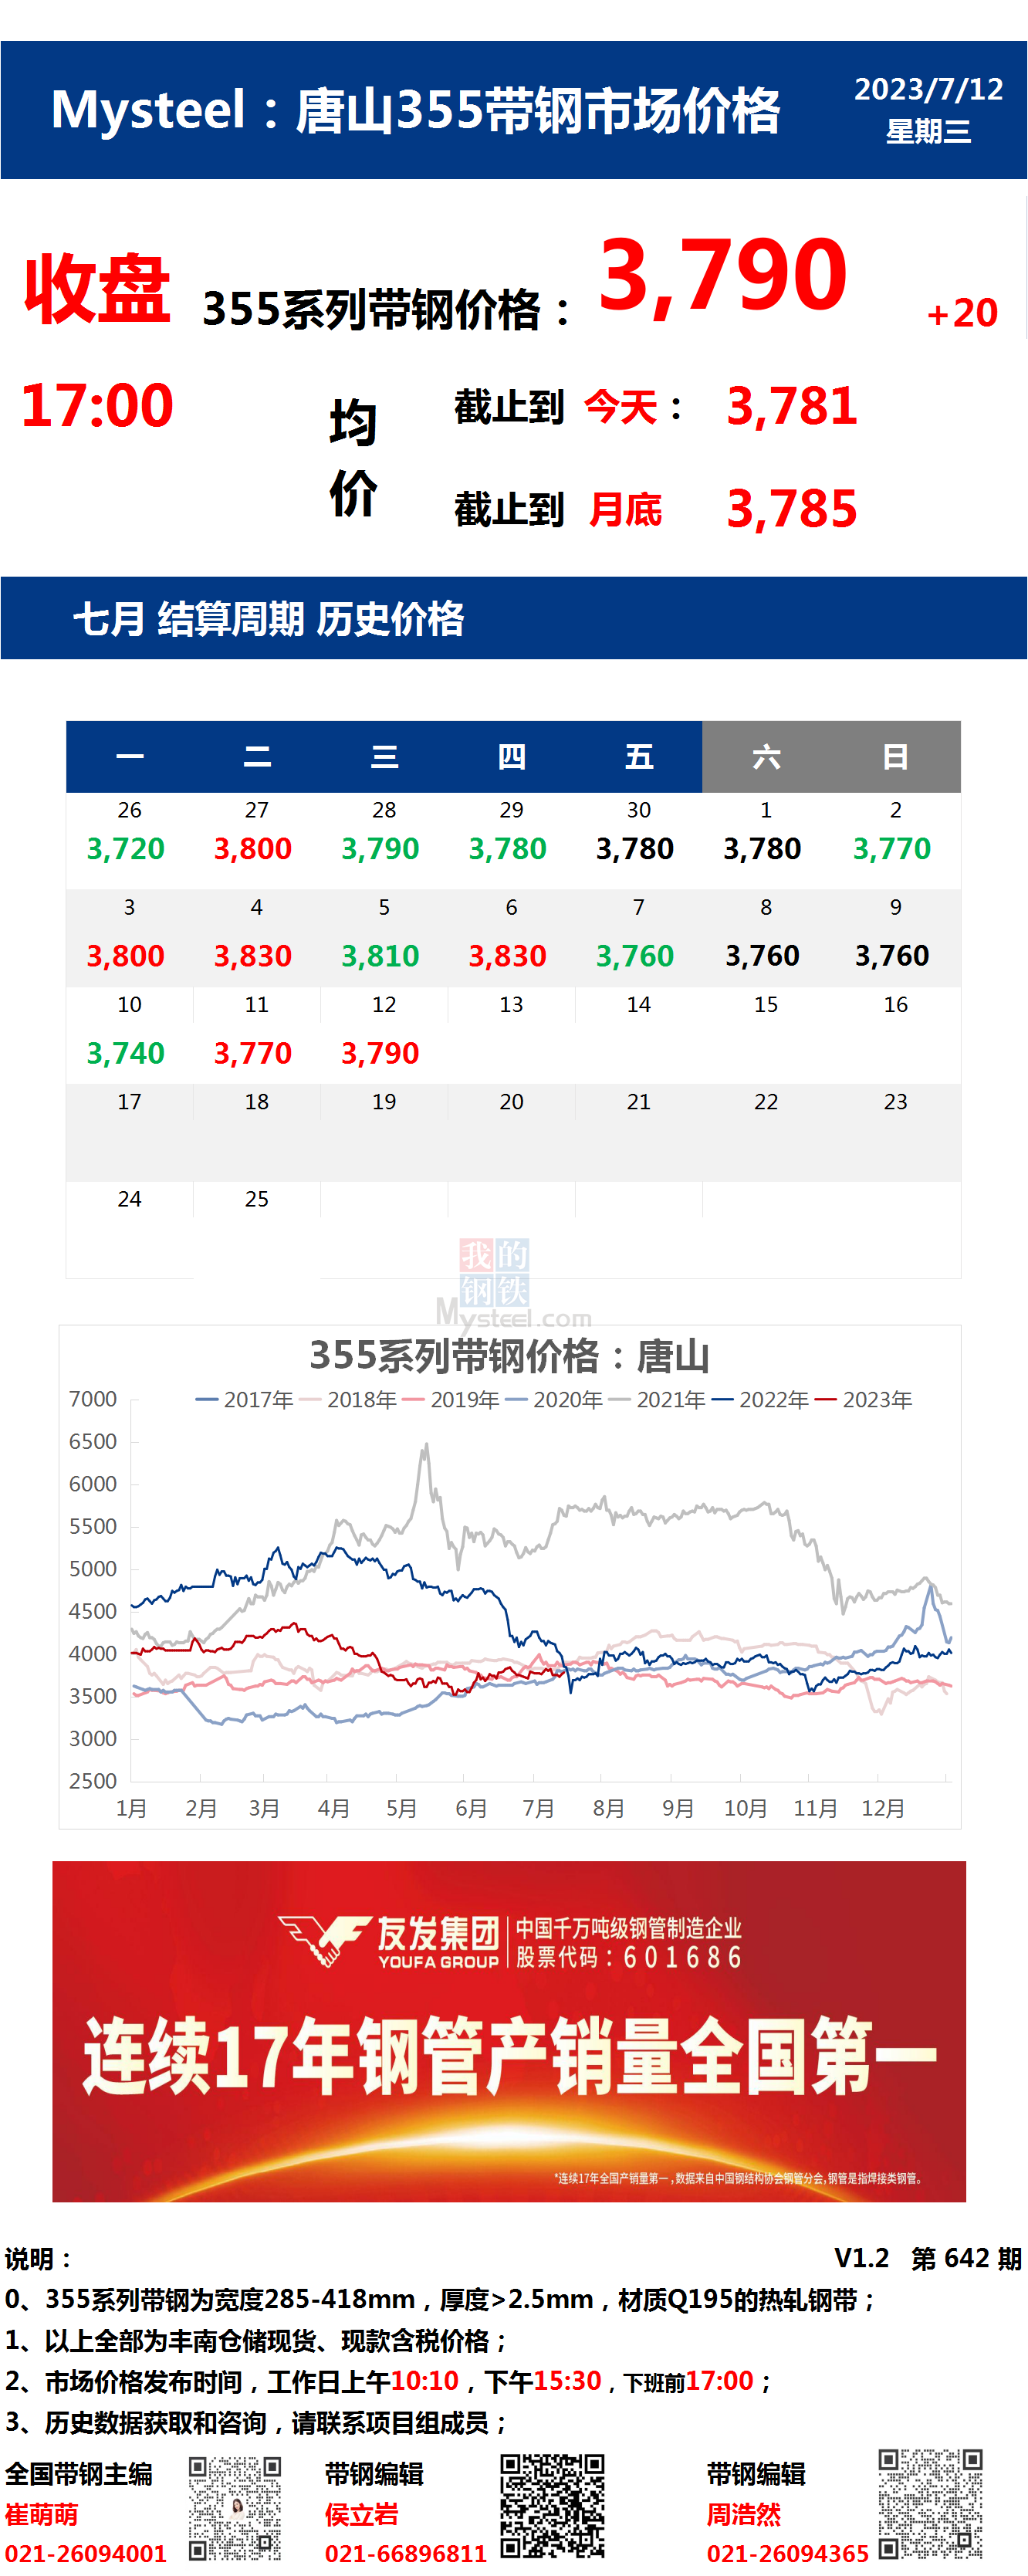Open the Youfa steel pipe ad banner
This screenshot has height=2576, width=1028.
[509, 2031]
